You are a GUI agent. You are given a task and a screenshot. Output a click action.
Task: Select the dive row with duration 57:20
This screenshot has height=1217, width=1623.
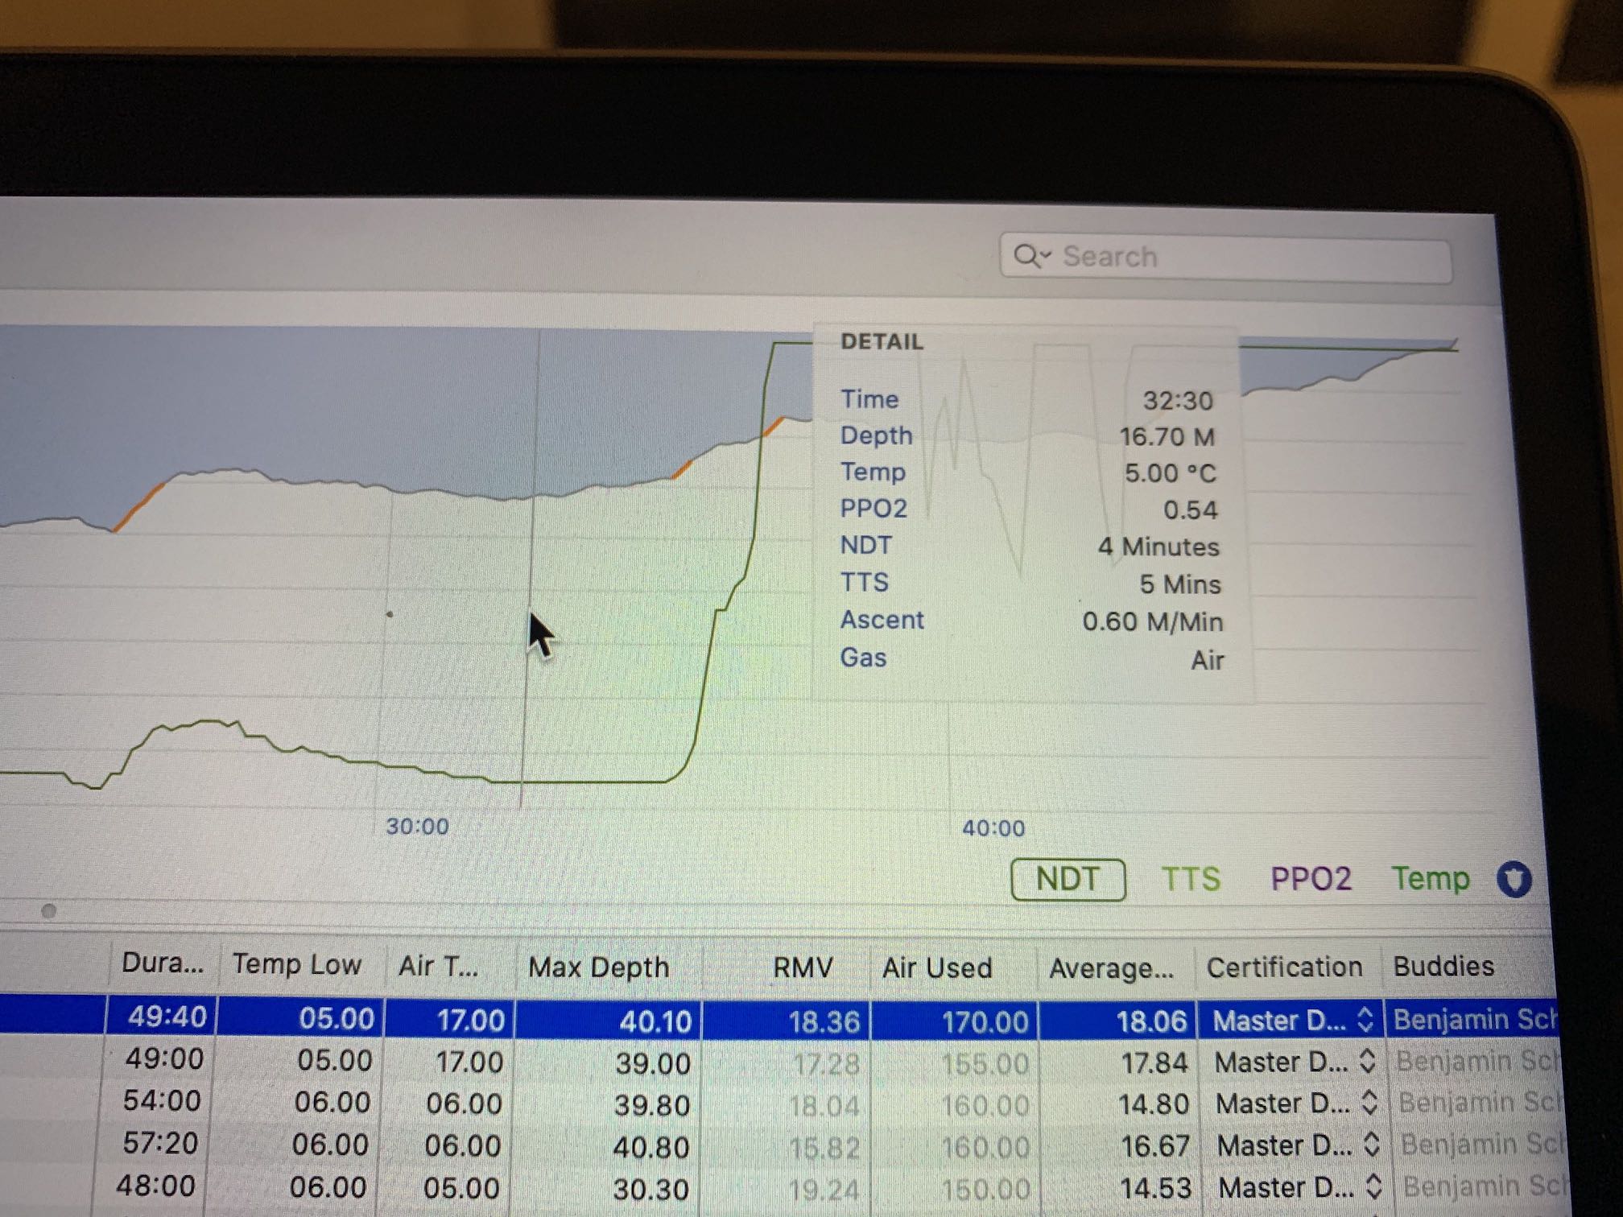pyautogui.click(x=160, y=1143)
